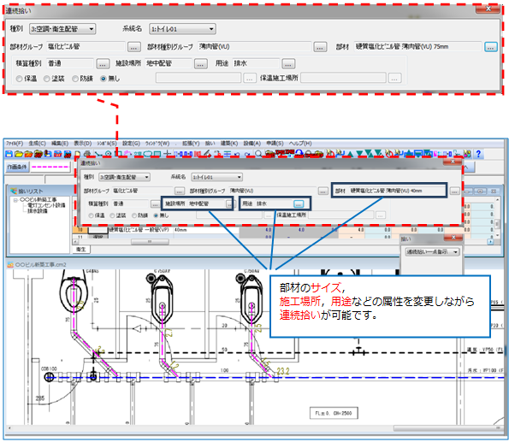Click the blue question mark help icon
509x442 pixels.
pos(478,154)
